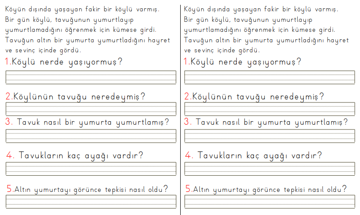
Task: Click the right reading passage's first line
Action: point(261,9)
